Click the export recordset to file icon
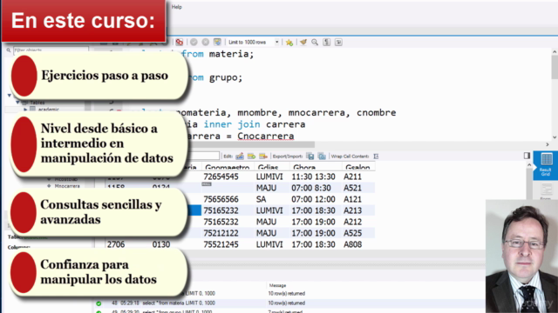558x313 pixels. 310,156
